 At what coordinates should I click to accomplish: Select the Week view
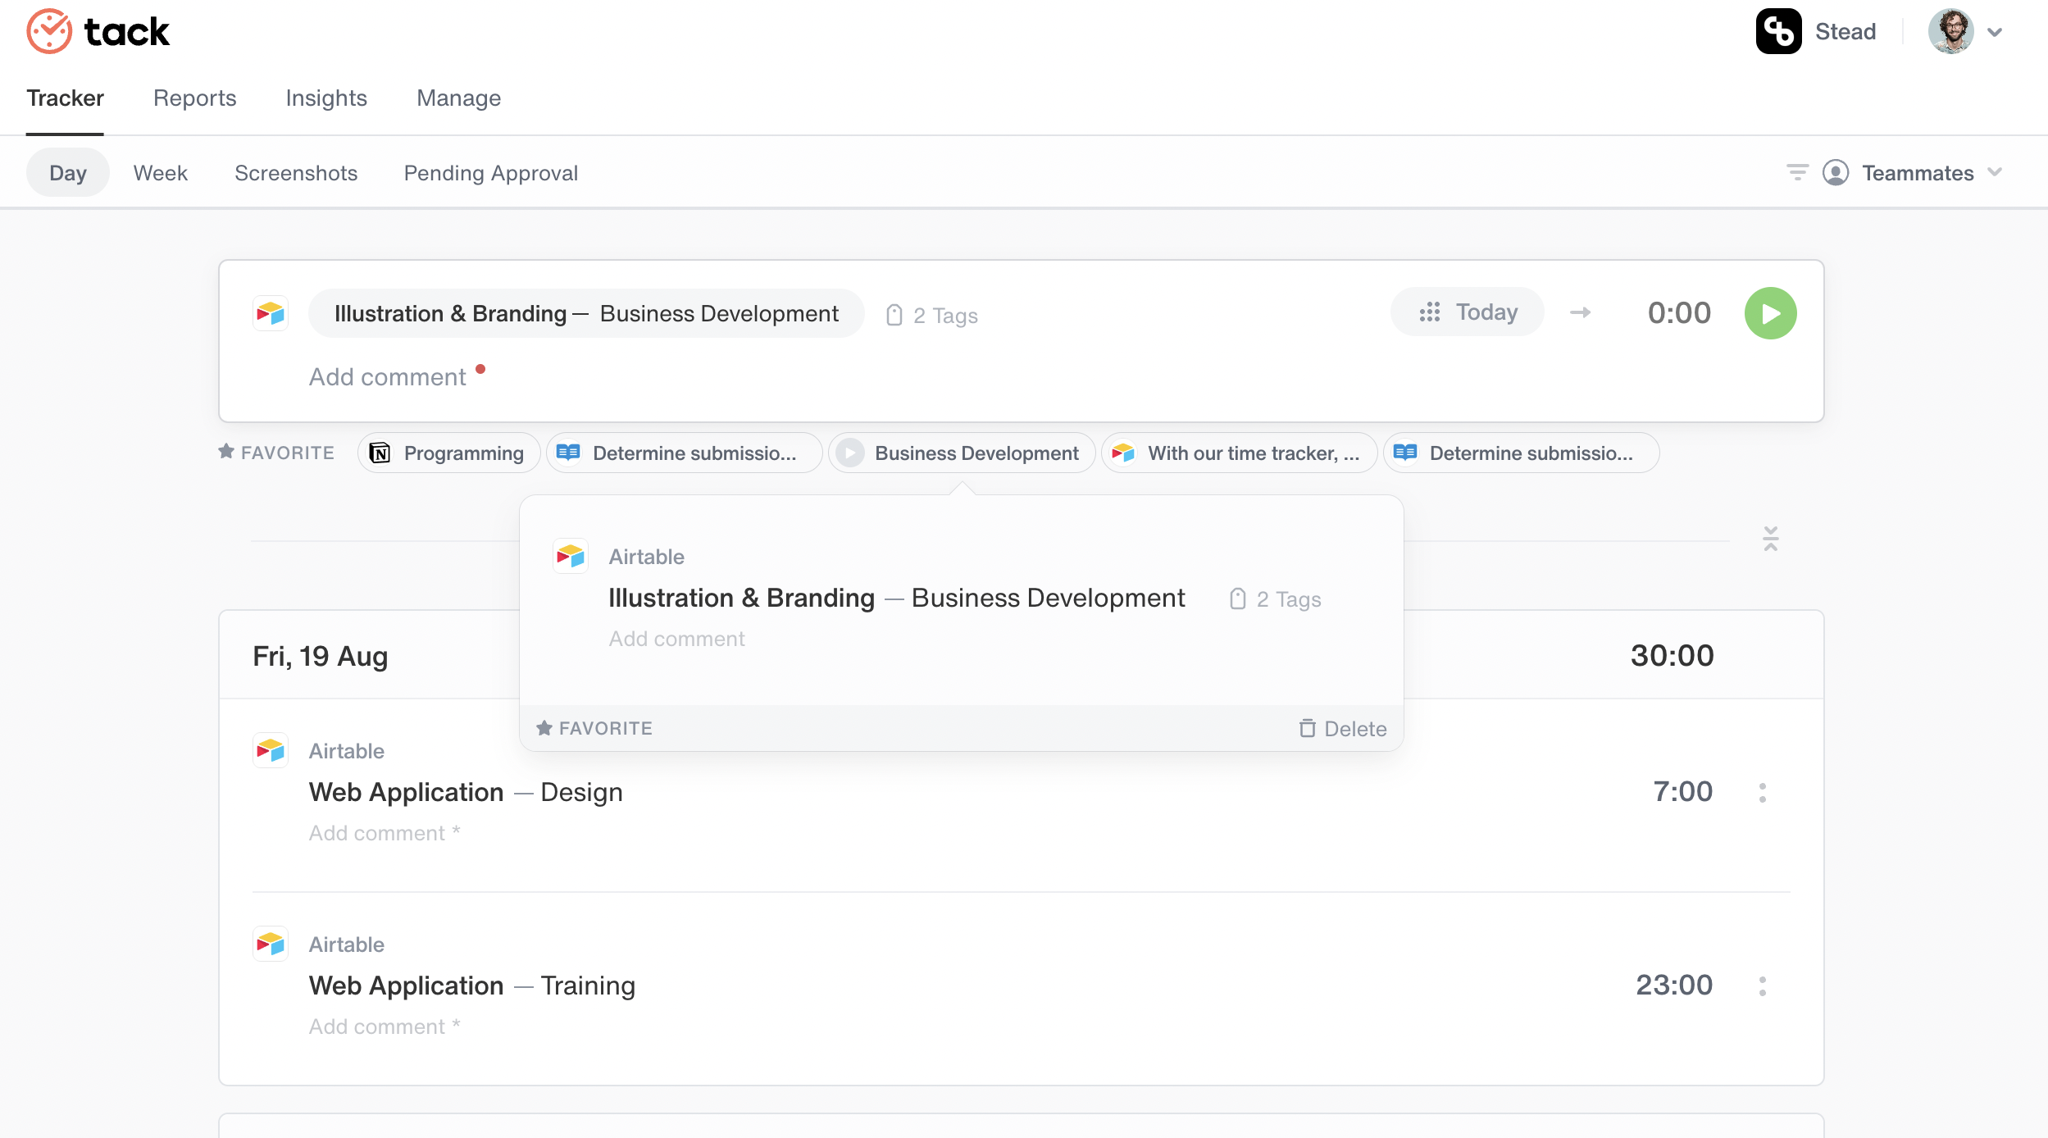161,173
